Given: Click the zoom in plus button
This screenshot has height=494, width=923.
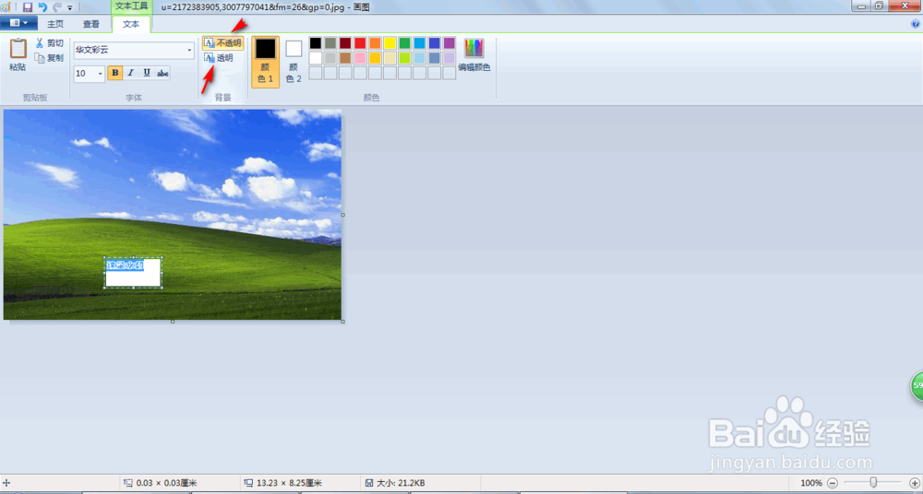Looking at the screenshot, I should tap(914, 483).
